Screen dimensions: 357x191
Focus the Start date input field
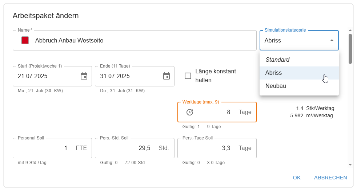(45, 76)
